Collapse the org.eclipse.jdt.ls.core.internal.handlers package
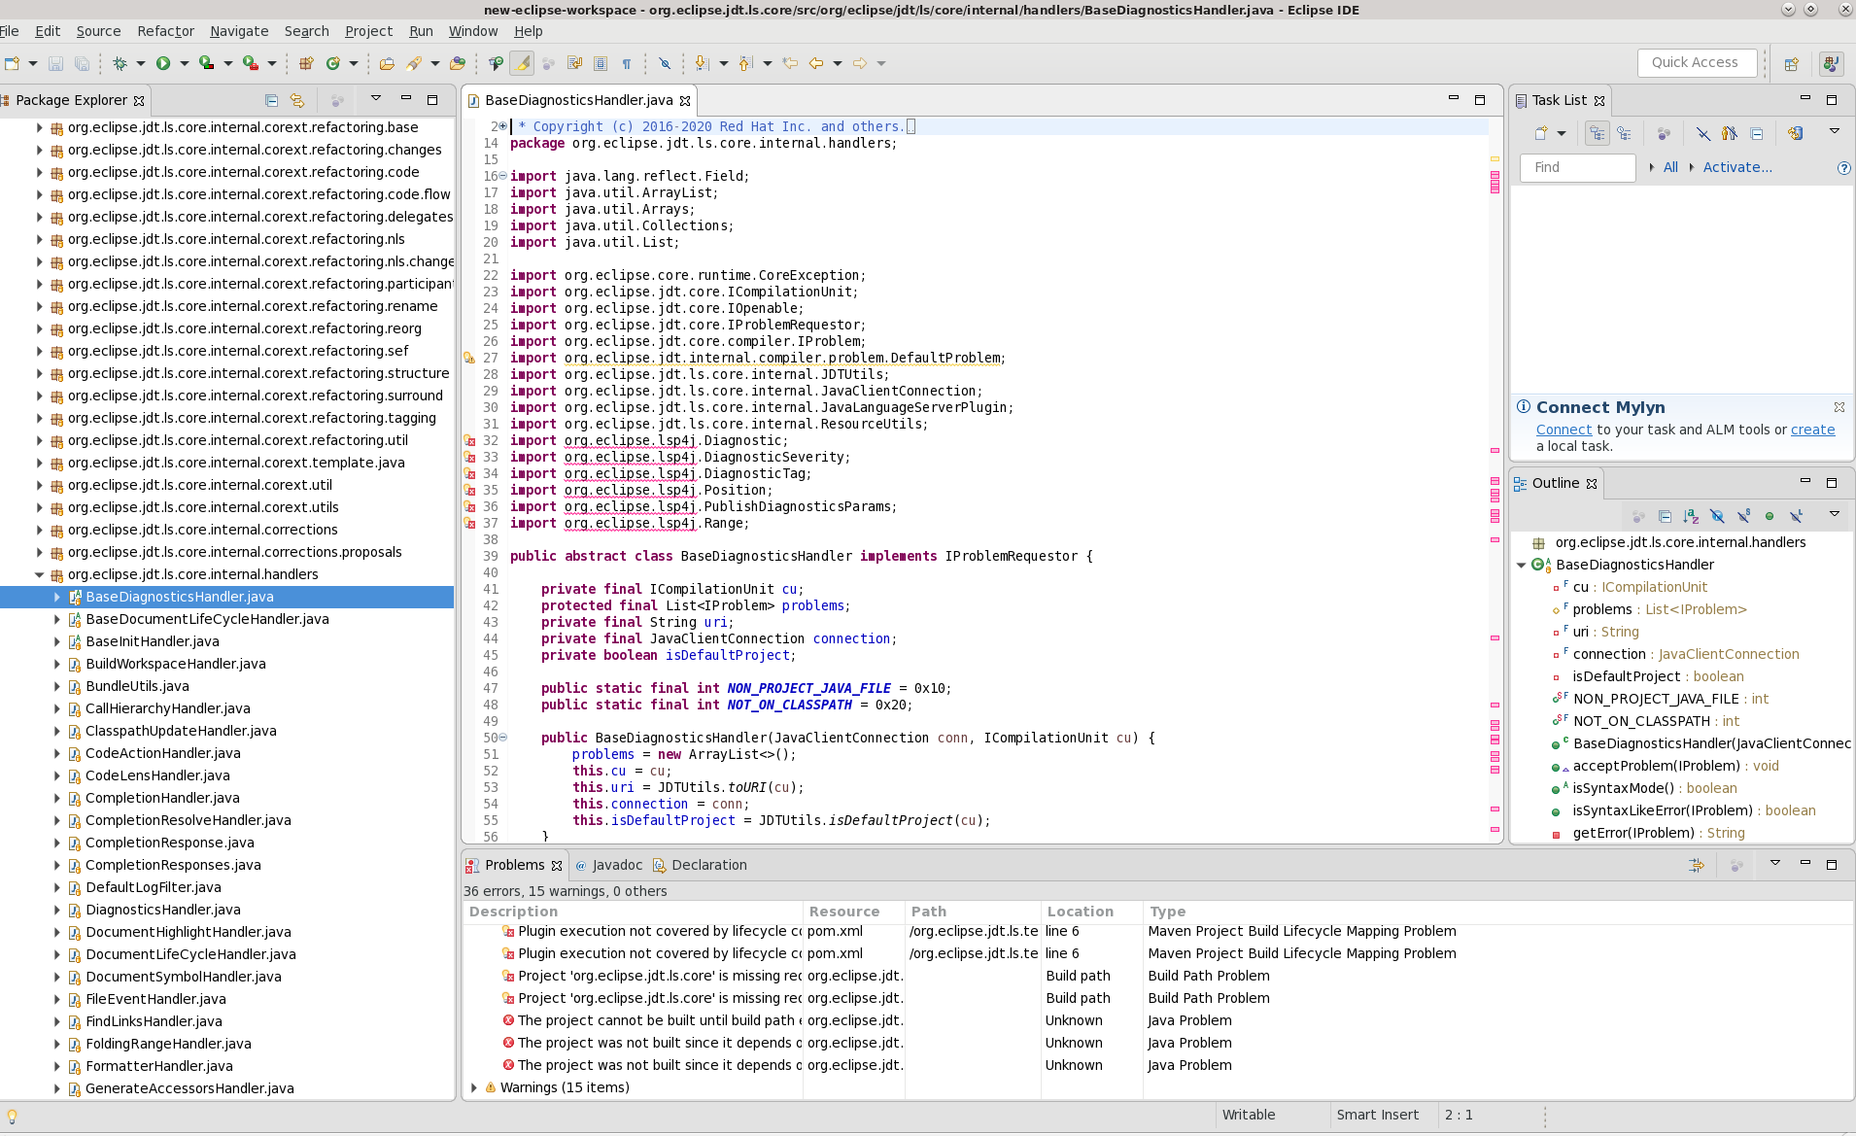The height and width of the screenshot is (1136, 1856). (x=41, y=574)
